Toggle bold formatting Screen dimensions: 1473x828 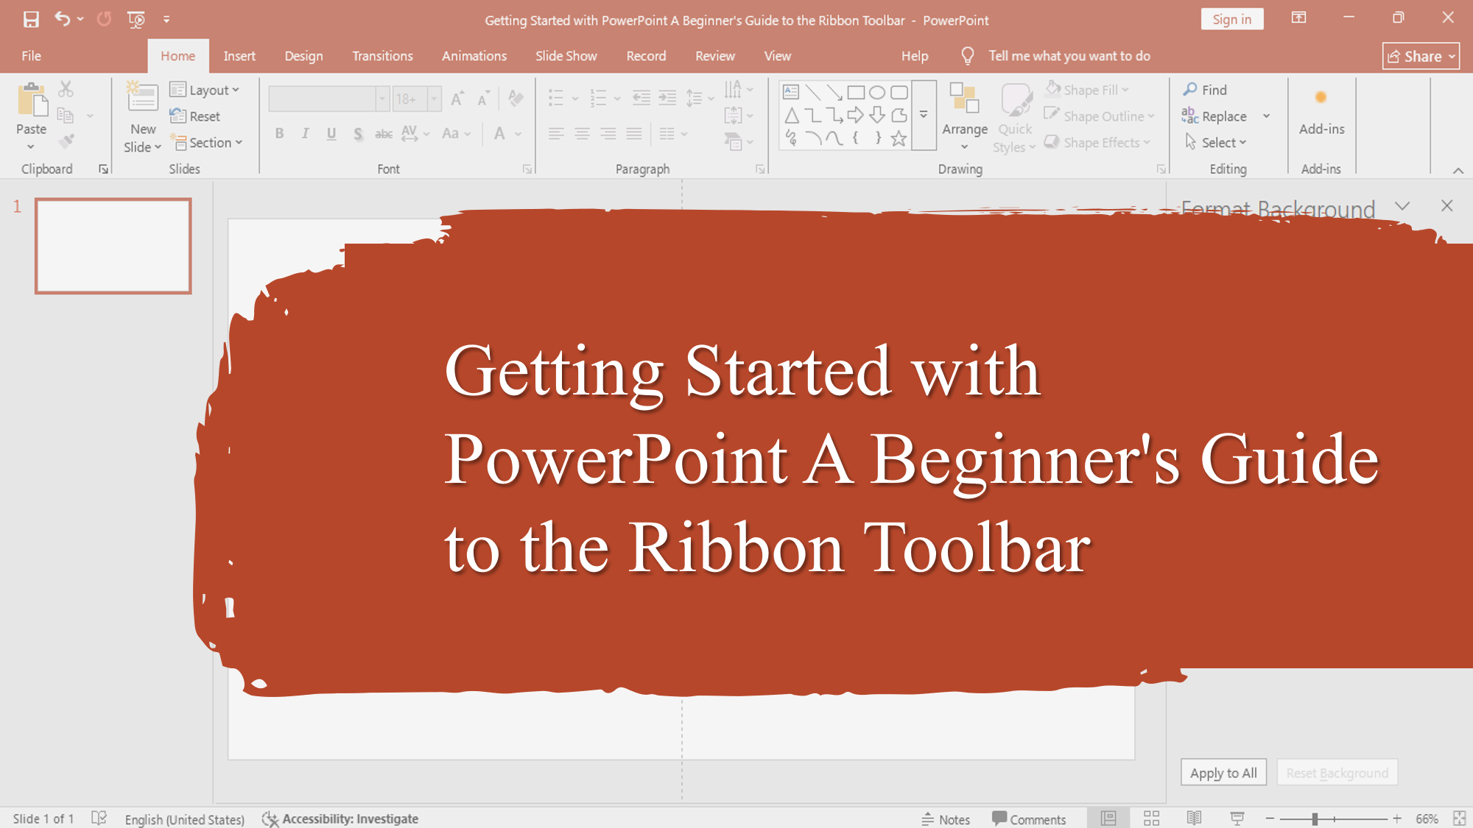click(x=279, y=133)
